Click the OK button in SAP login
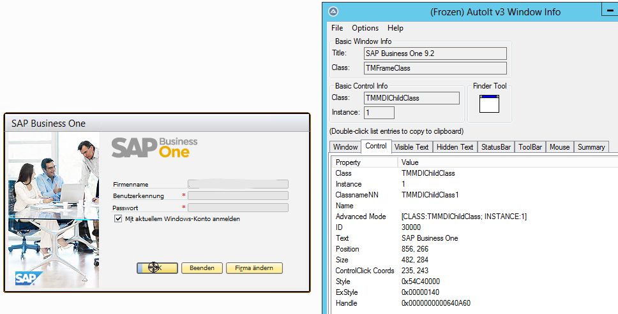This screenshot has height=314, width=618. 157,268
